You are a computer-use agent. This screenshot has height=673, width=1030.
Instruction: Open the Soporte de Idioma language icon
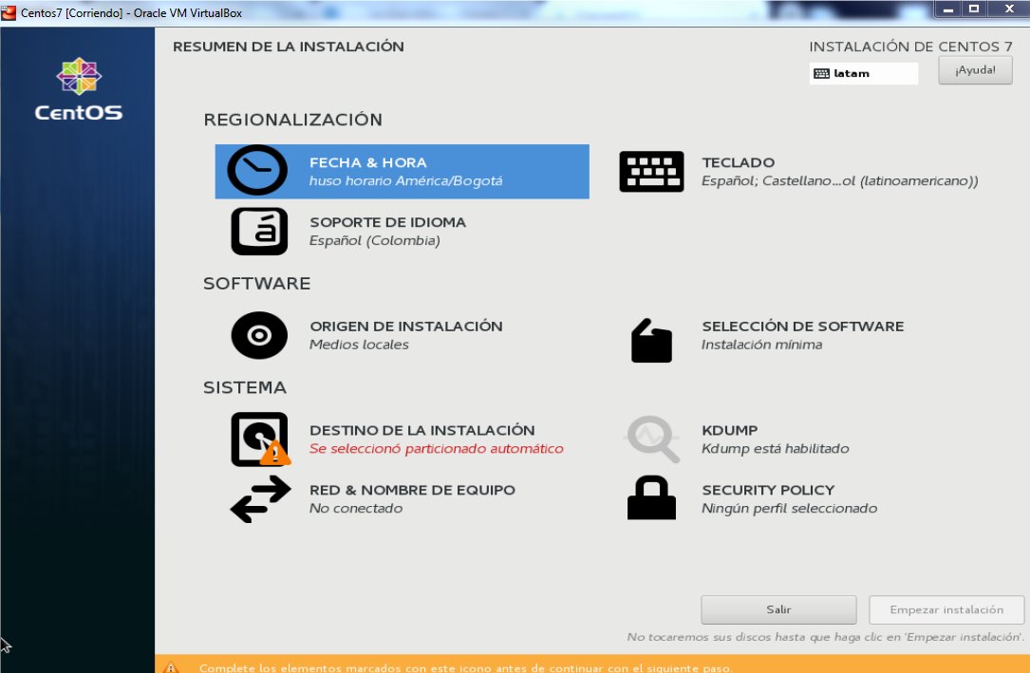[x=259, y=231]
